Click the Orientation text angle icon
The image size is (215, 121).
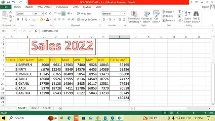point(69,13)
